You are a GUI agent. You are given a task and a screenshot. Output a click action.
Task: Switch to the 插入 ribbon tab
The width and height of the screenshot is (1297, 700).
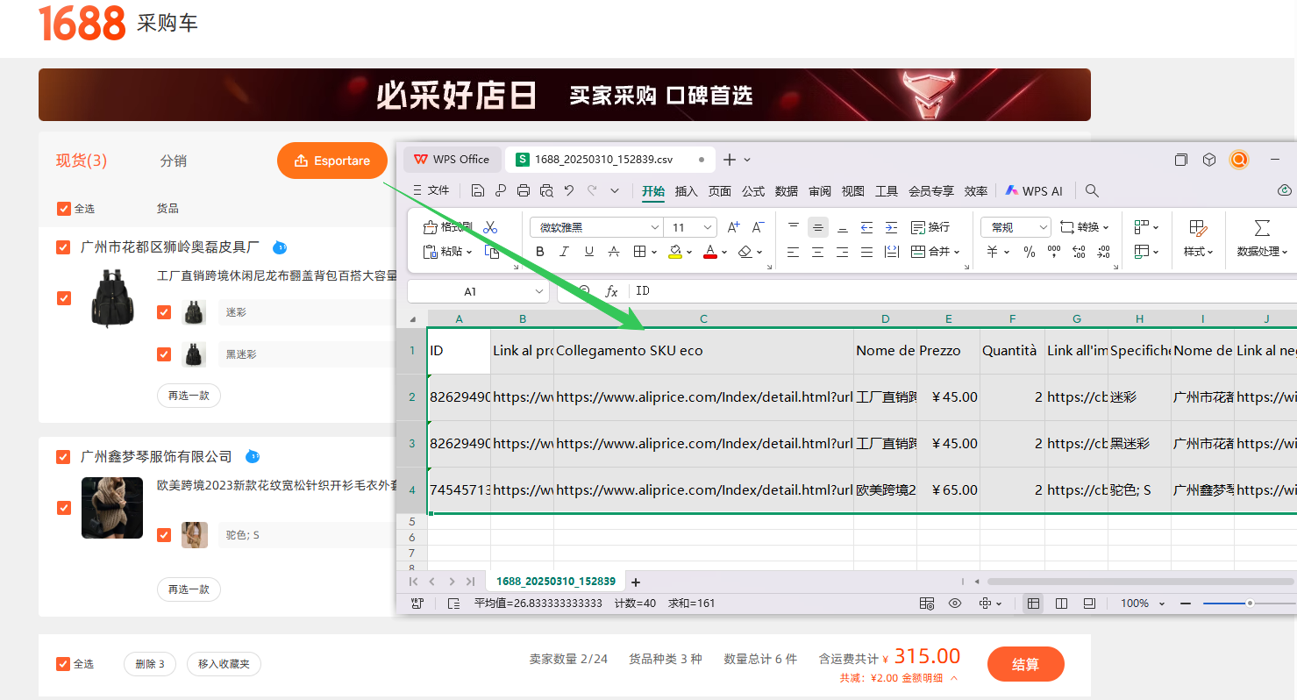(x=687, y=191)
